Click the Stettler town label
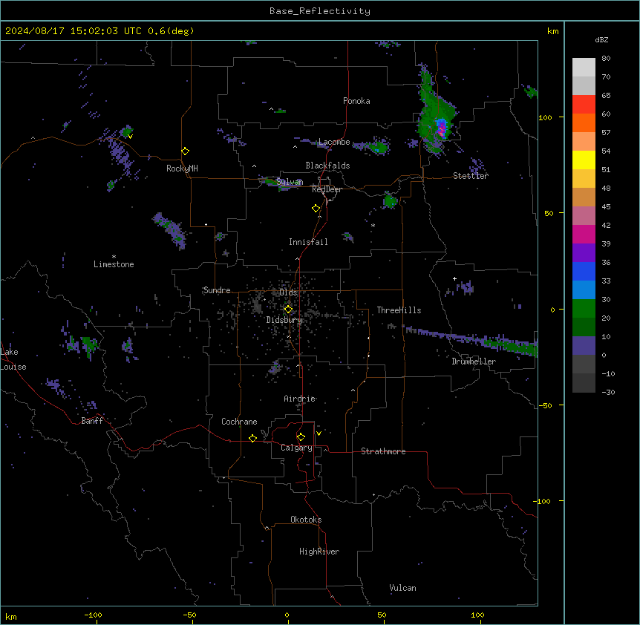 pyautogui.click(x=471, y=176)
